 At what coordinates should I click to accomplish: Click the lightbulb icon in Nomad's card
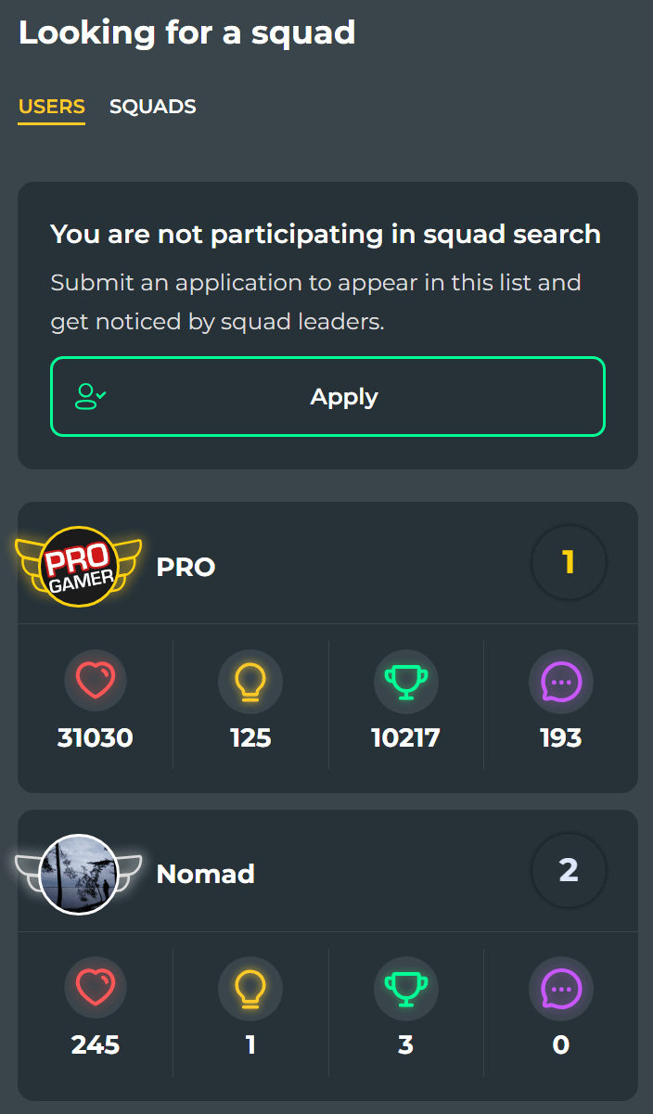pyautogui.click(x=250, y=990)
